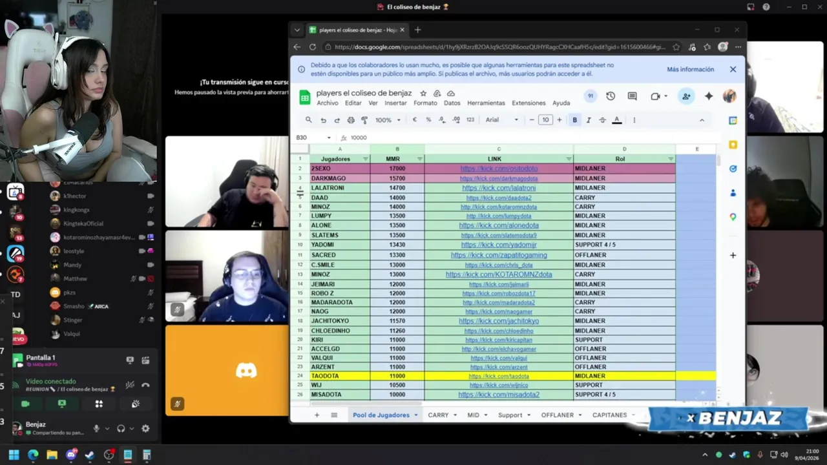Click the search menus magnifier in Sheets toolbar
827x465 pixels.
[x=309, y=120]
